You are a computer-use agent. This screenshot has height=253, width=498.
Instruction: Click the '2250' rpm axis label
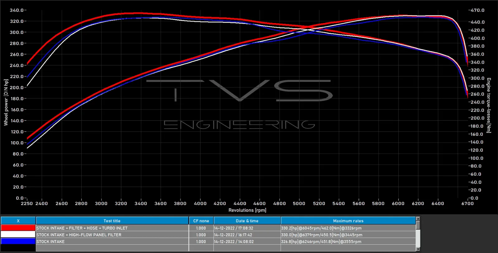[27, 204]
